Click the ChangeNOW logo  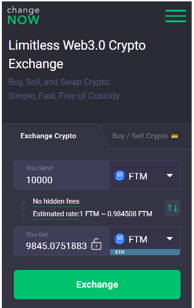coord(23,15)
